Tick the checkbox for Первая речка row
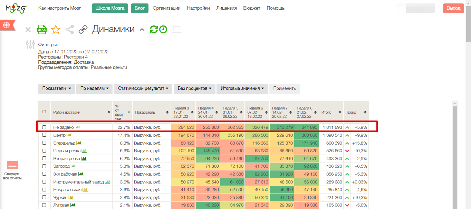 (44, 151)
